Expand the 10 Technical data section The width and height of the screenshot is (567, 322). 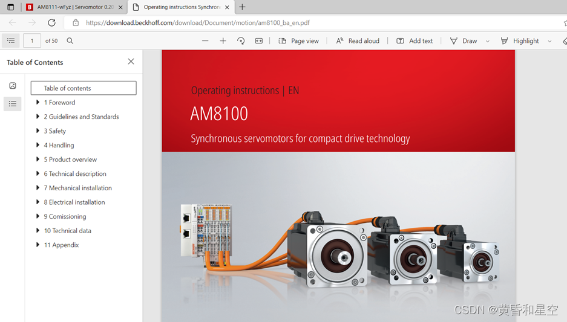(38, 230)
